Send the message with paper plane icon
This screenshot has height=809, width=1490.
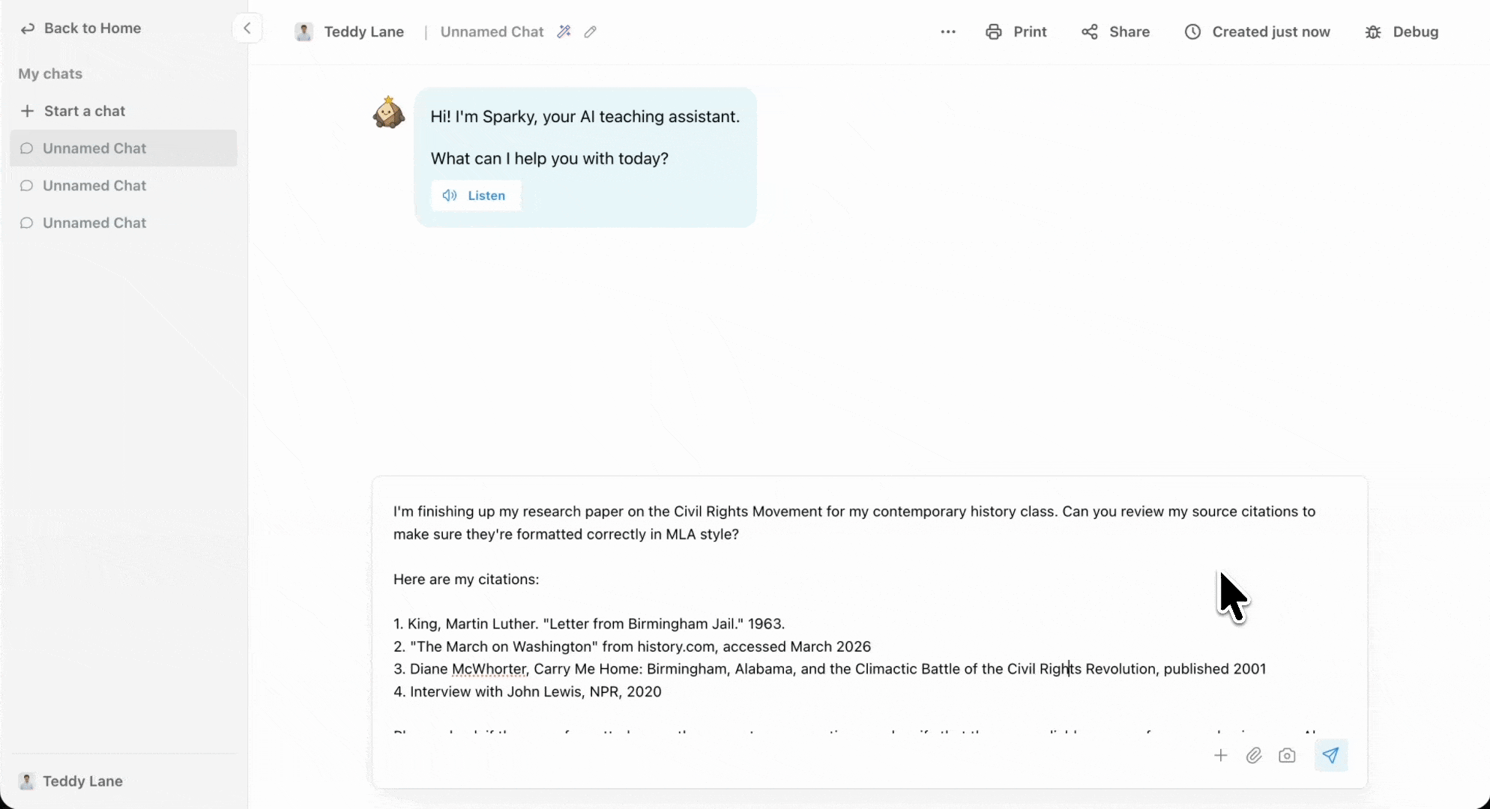coord(1331,755)
